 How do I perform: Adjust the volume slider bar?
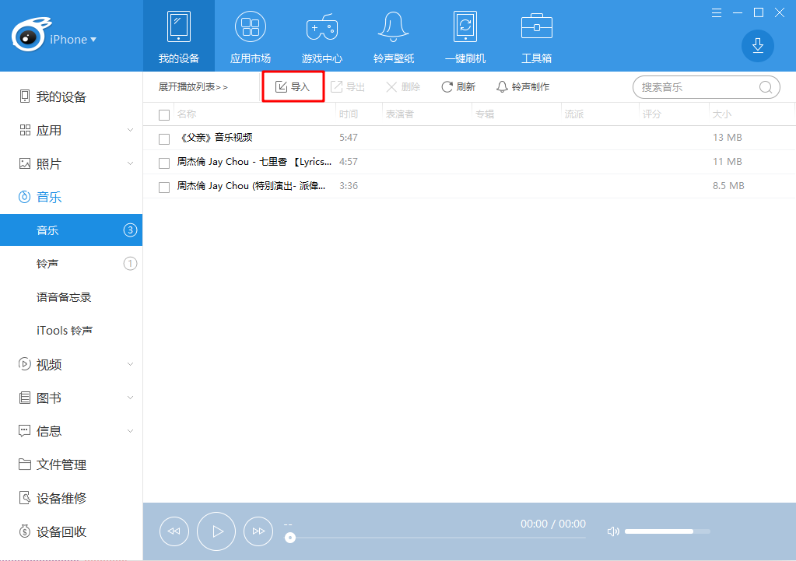(667, 531)
